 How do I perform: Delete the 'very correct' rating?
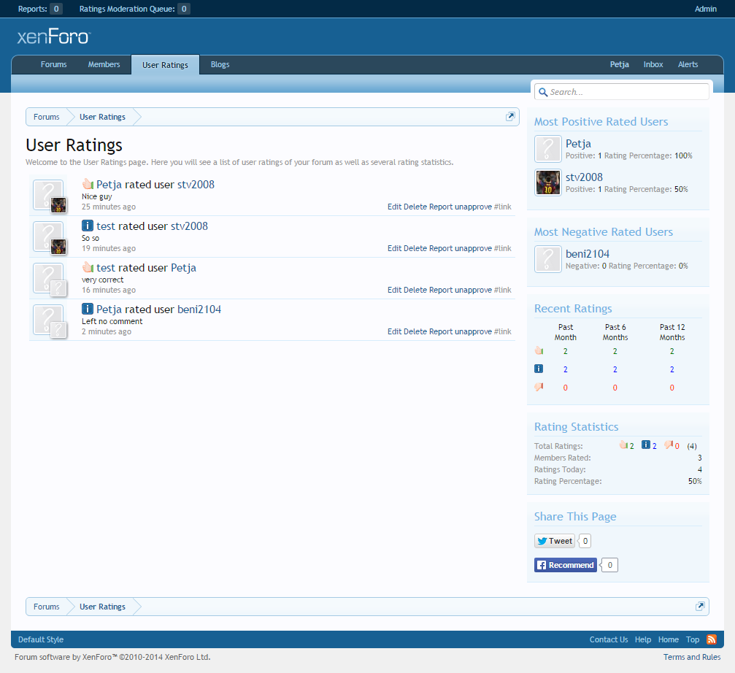click(x=415, y=290)
